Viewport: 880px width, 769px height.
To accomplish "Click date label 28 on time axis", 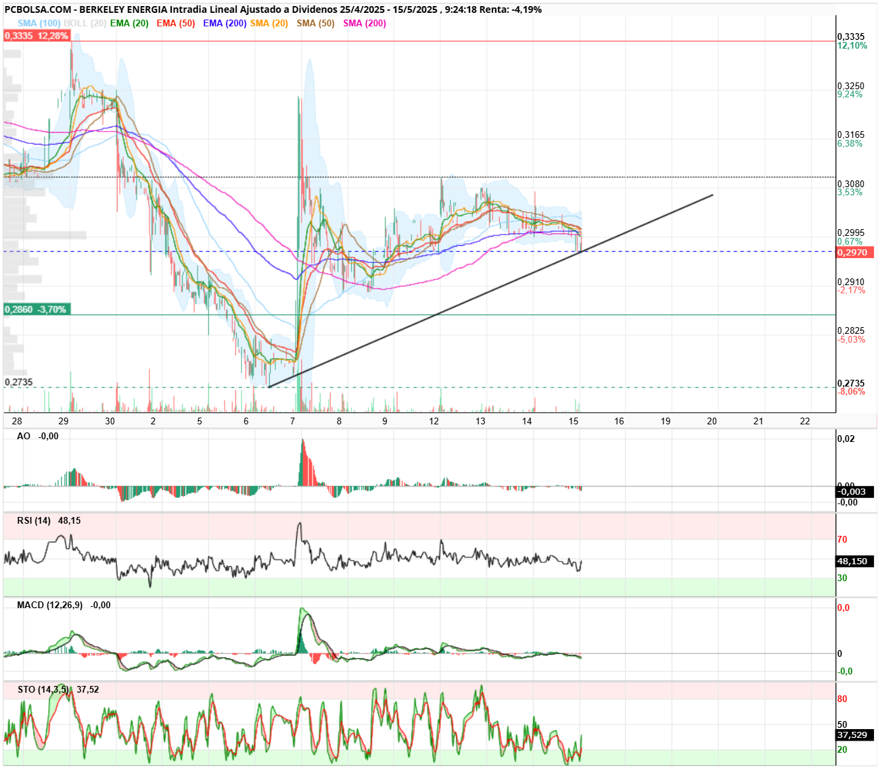I will [17, 421].
